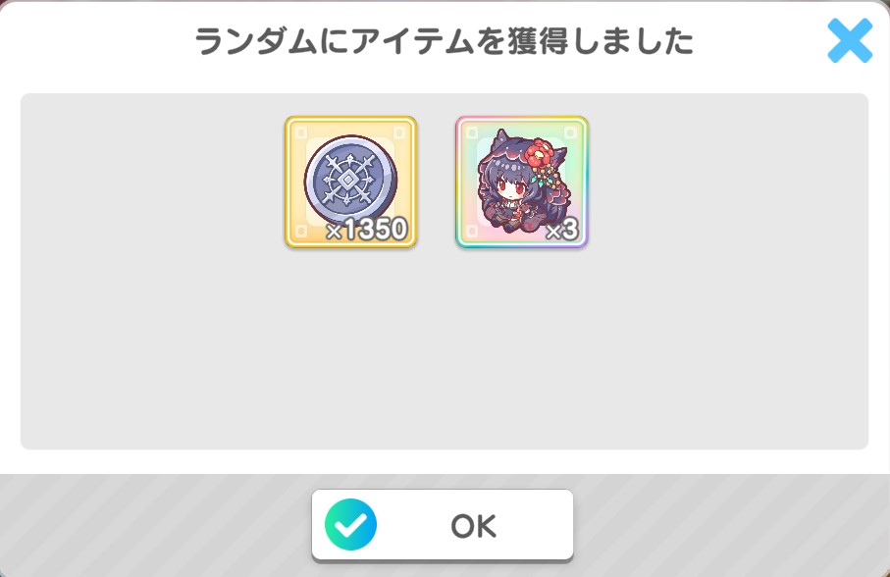Click the snowflake emblem on the coin
890x577 pixels.
[346, 181]
